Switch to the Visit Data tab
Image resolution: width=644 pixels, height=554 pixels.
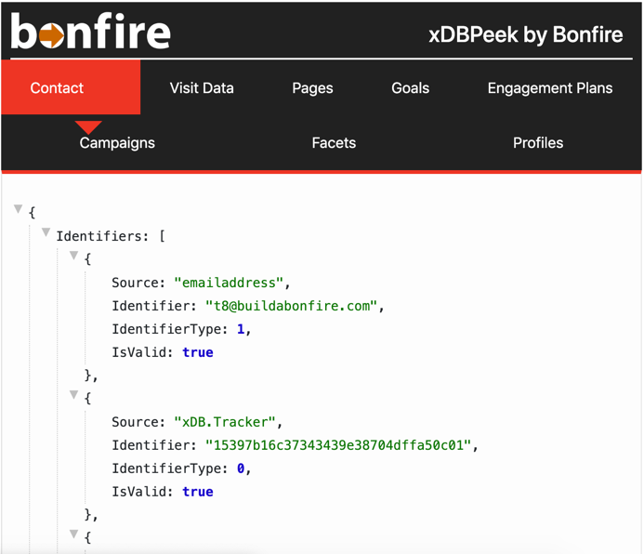[202, 88]
